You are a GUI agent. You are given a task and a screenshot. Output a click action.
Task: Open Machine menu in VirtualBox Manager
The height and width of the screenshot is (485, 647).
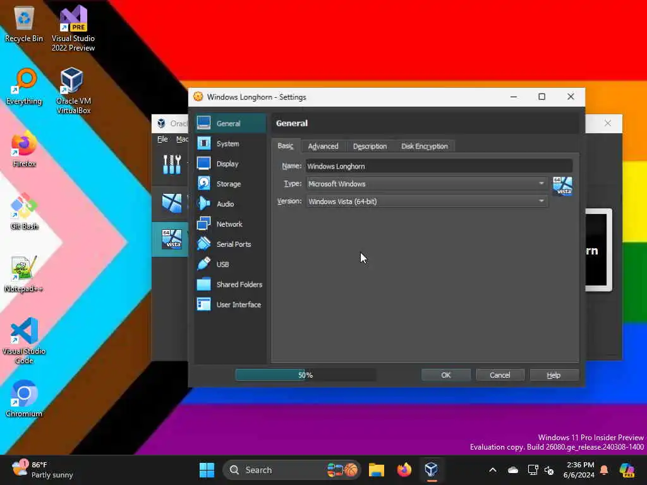pyautogui.click(x=182, y=139)
